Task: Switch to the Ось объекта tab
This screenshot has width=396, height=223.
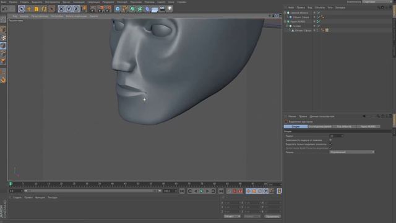Action: coord(344,126)
